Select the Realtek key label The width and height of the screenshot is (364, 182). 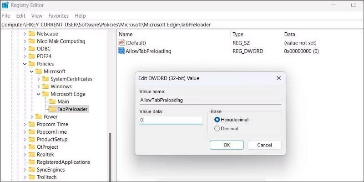point(45,154)
